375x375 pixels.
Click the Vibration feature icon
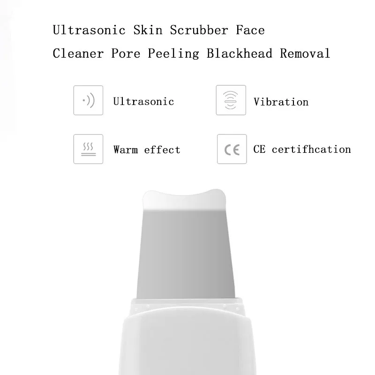[231, 100]
